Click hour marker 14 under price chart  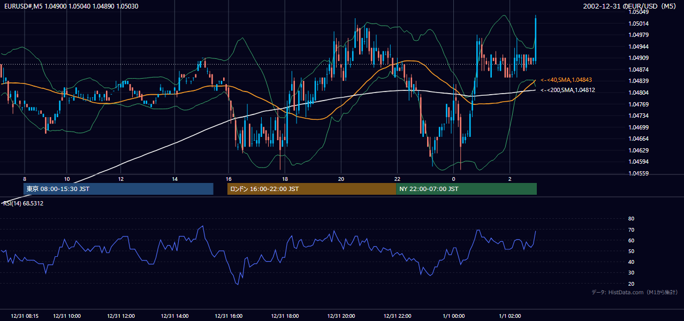(174, 179)
